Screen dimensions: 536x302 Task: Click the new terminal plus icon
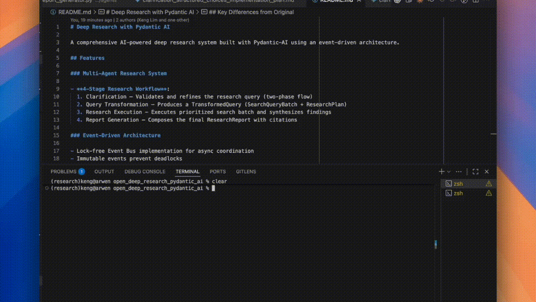point(441,171)
